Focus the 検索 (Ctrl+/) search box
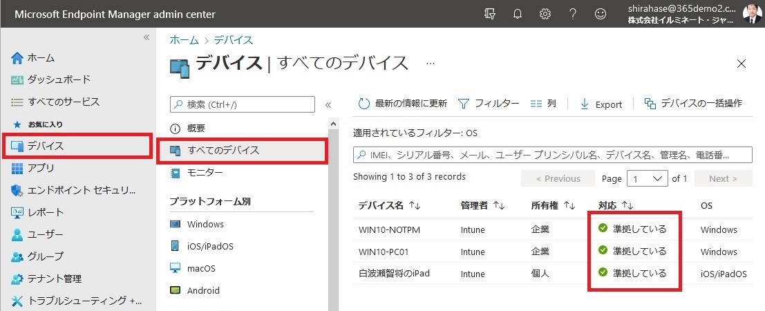 pos(243,104)
